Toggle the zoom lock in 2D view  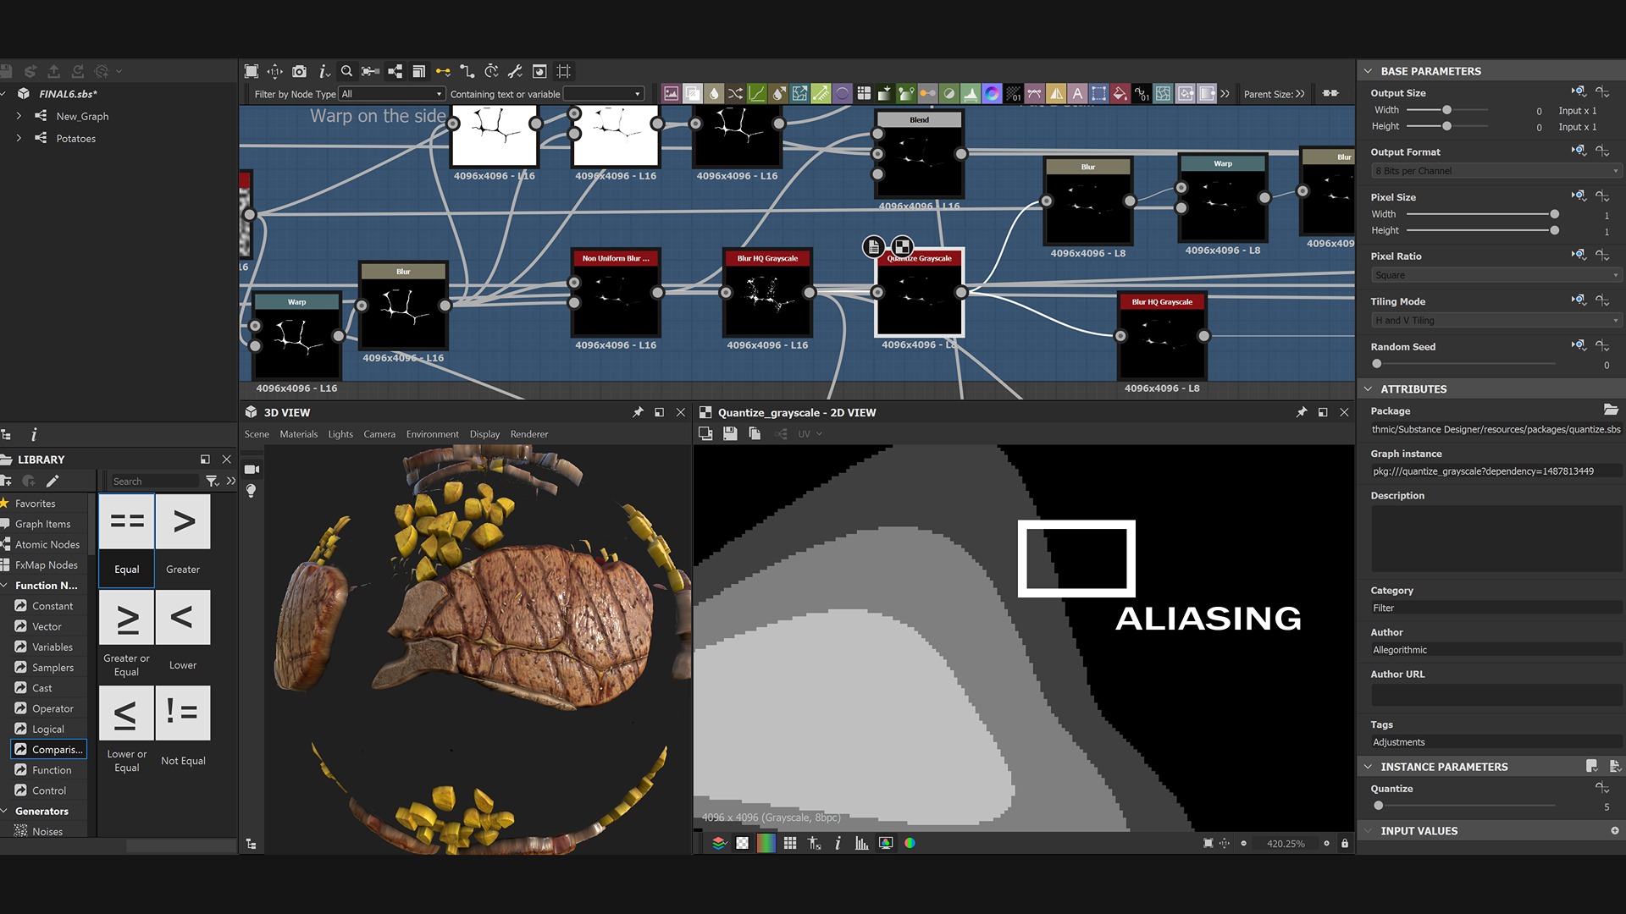tap(1345, 843)
